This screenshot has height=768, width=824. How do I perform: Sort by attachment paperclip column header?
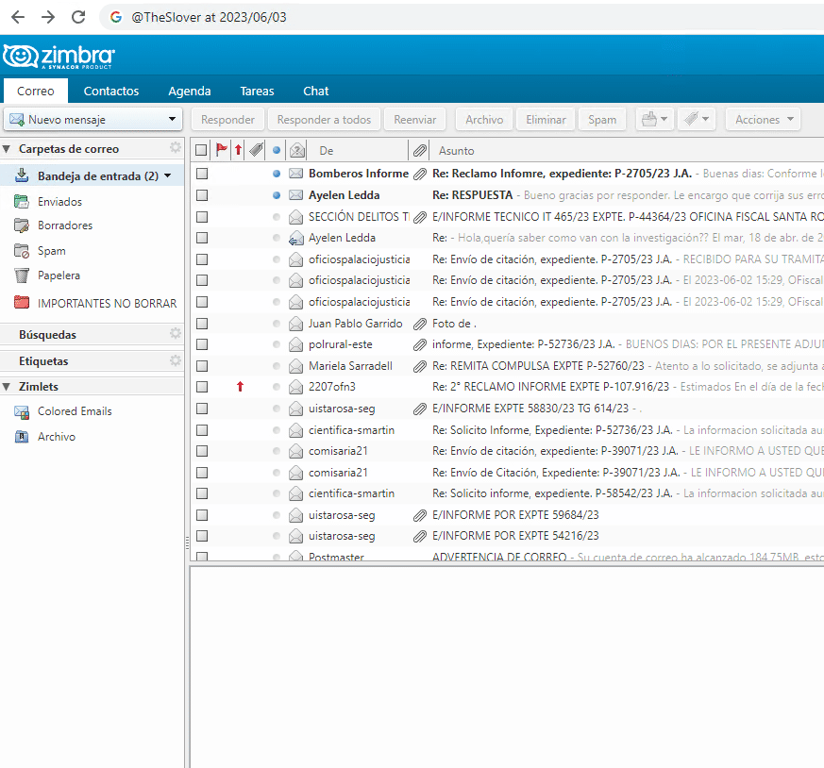[419, 151]
